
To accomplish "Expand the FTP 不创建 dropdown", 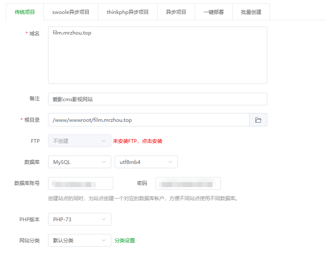I will pyautogui.click(x=79, y=141).
